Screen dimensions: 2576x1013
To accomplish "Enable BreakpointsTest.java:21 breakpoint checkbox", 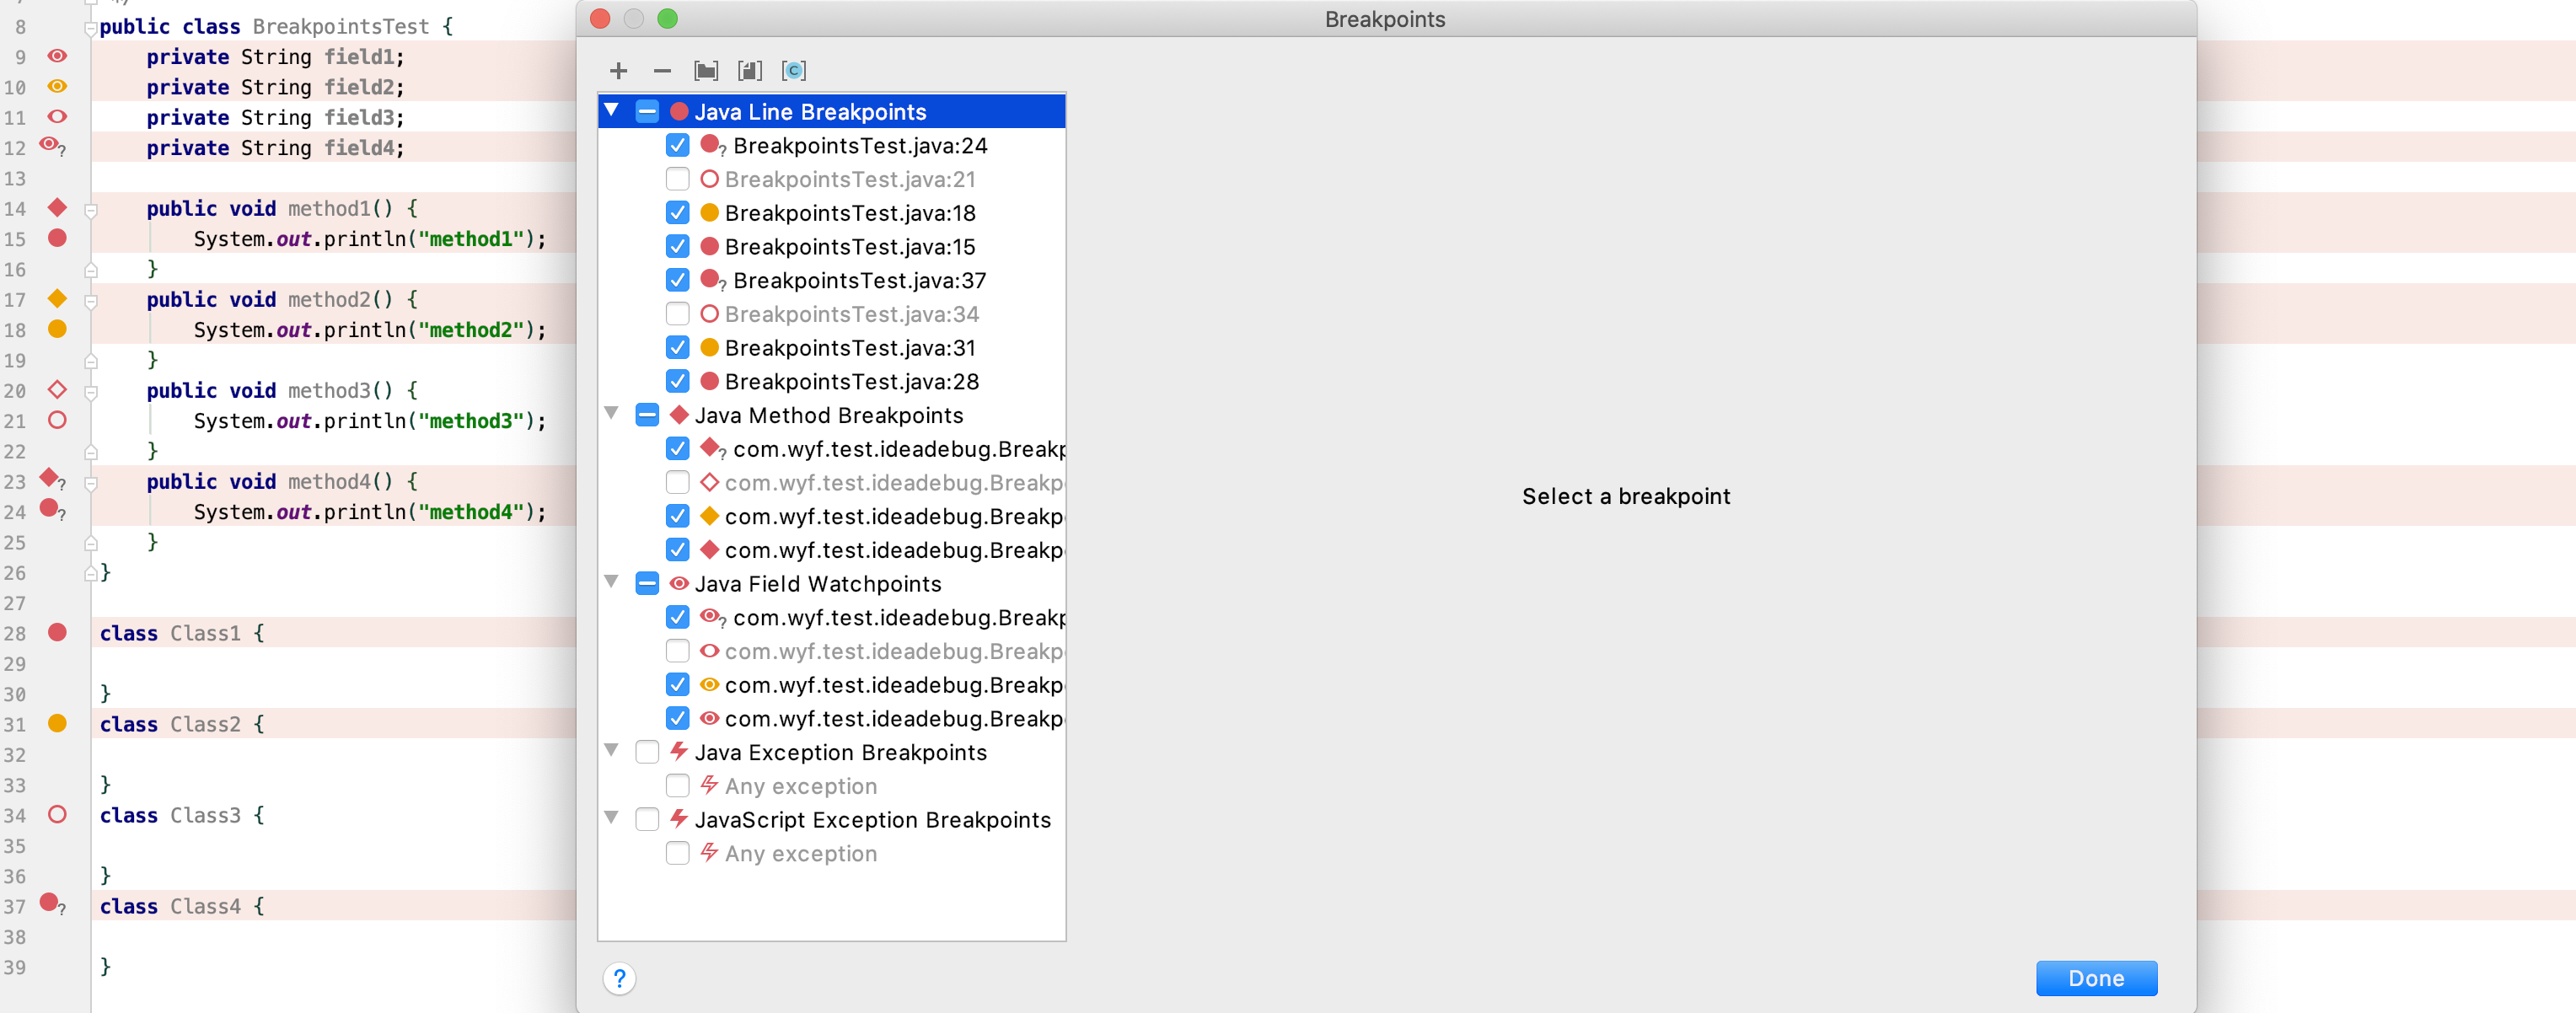I will (x=677, y=179).
